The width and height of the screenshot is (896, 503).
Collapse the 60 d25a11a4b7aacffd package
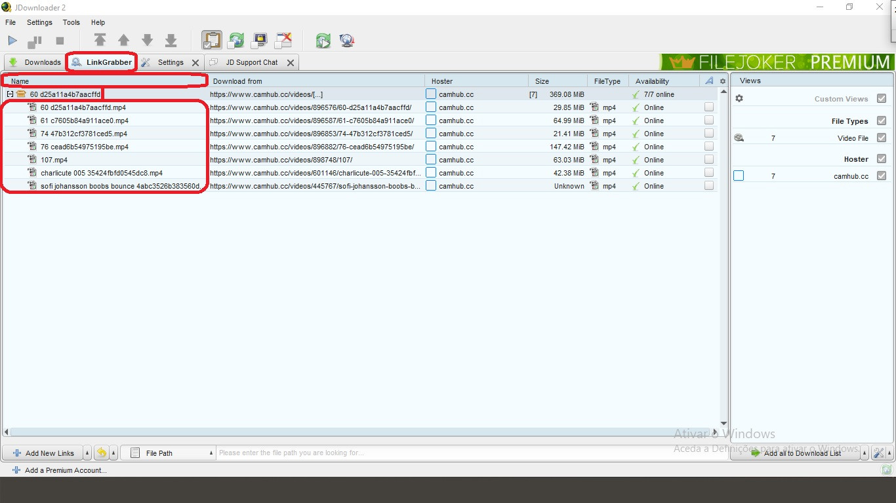point(10,94)
